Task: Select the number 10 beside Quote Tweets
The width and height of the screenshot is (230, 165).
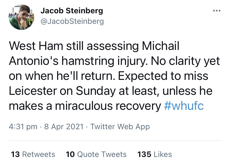Action: click(70, 154)
